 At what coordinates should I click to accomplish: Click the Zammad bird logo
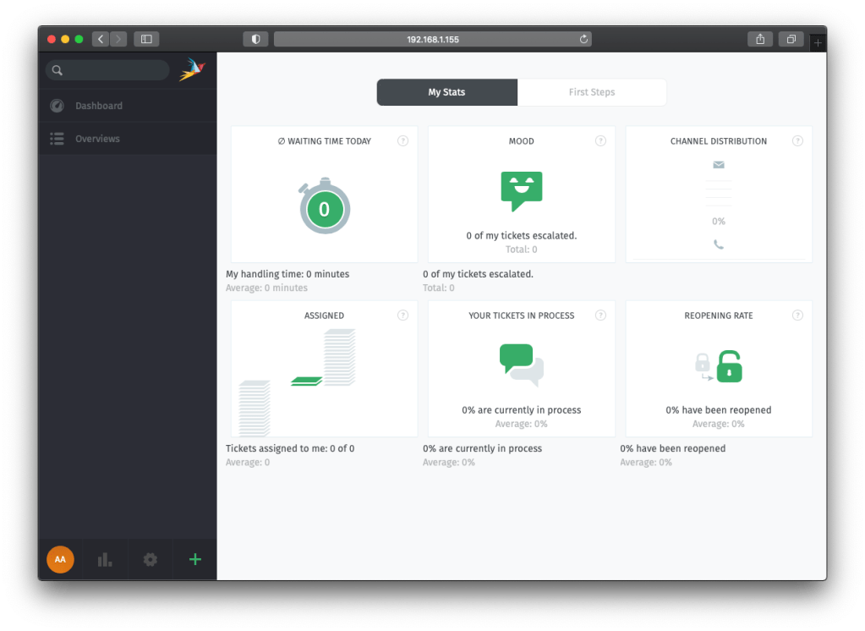(x=192, y=69)
